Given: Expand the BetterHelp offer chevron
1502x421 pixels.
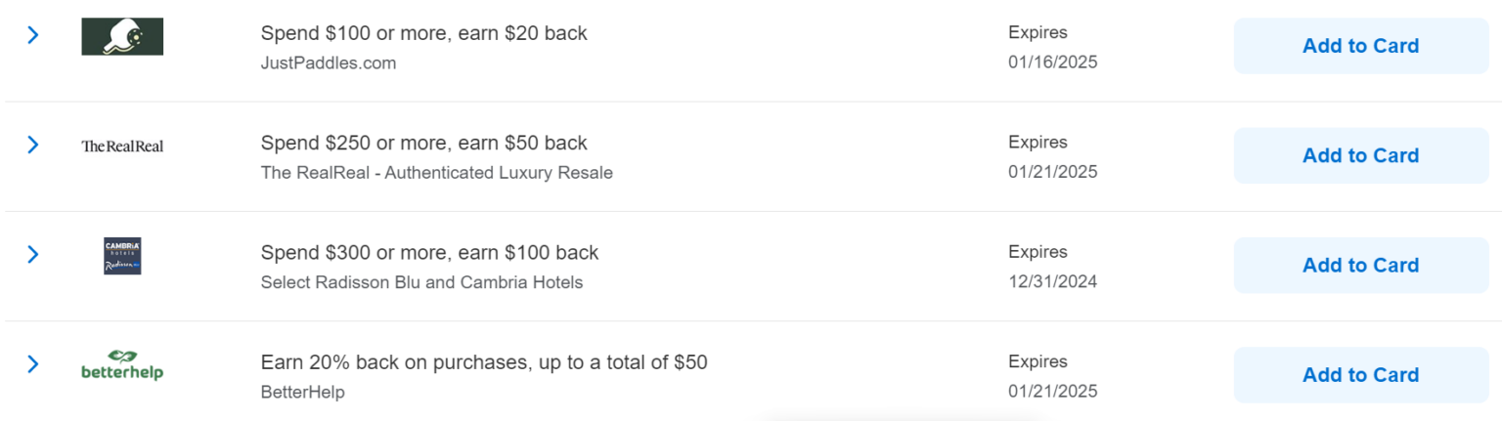Looking at the screenshot, I should (x=33, y=364).
